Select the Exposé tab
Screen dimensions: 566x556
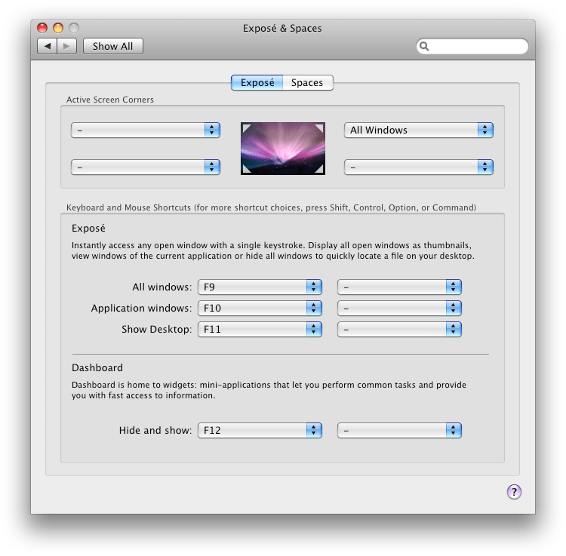click(x=257, y=83)
